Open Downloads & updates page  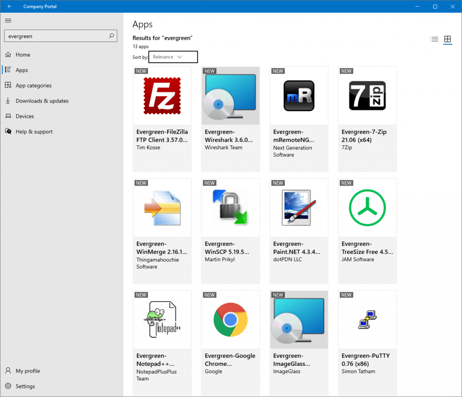coord(42,101)
